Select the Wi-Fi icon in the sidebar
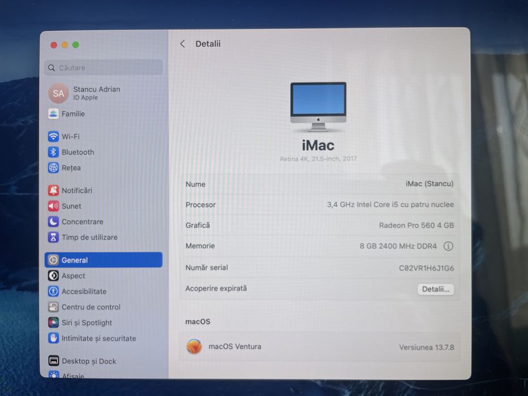528x396 pixels. click(x=53, y=136)
